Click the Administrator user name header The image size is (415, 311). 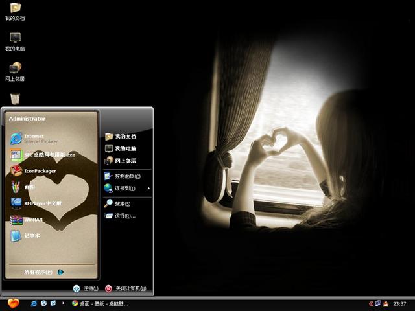click(x=27, y=119)
